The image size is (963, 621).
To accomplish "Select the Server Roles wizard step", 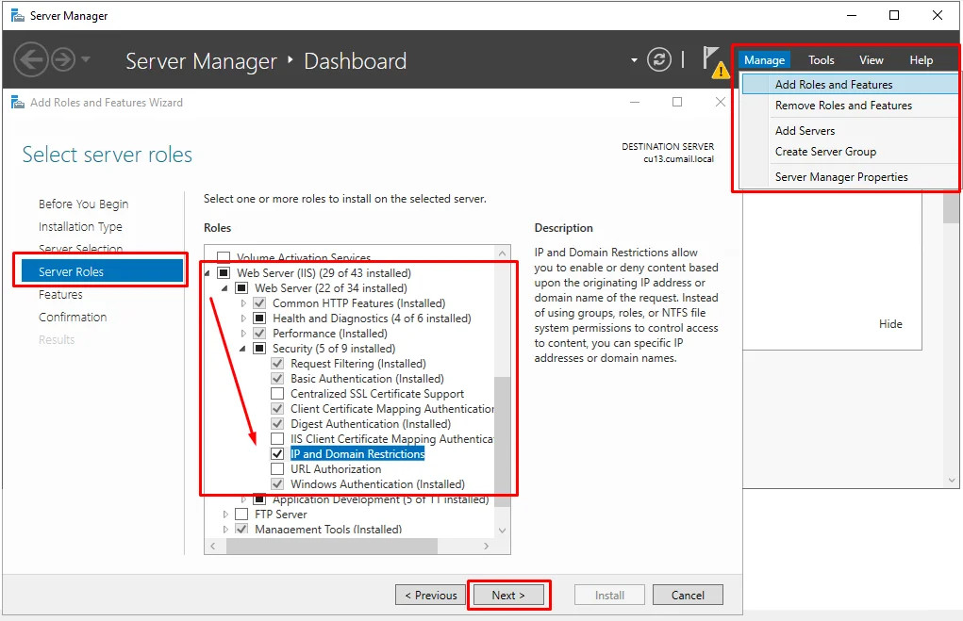I will (102, 271).
